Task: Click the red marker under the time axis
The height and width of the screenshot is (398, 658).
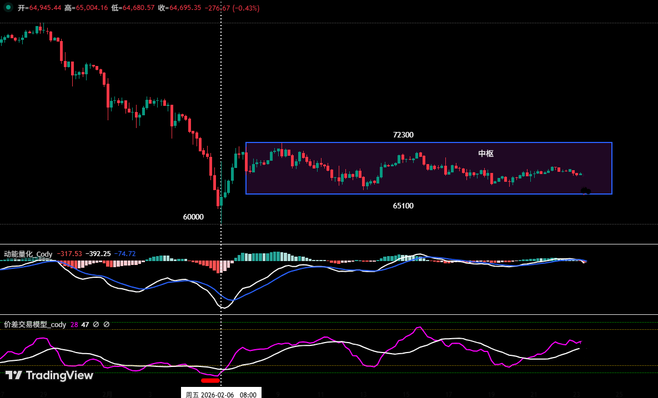Action: 211,381
